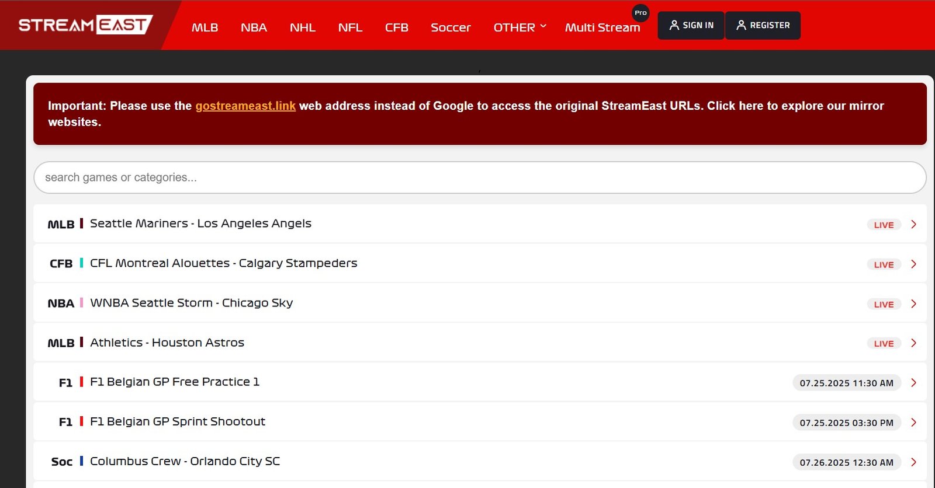Click MLB tag on Athletics - Astros row

point(61,343)
